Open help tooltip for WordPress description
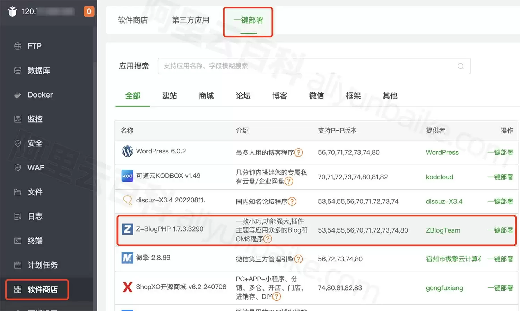 [298, 153]
